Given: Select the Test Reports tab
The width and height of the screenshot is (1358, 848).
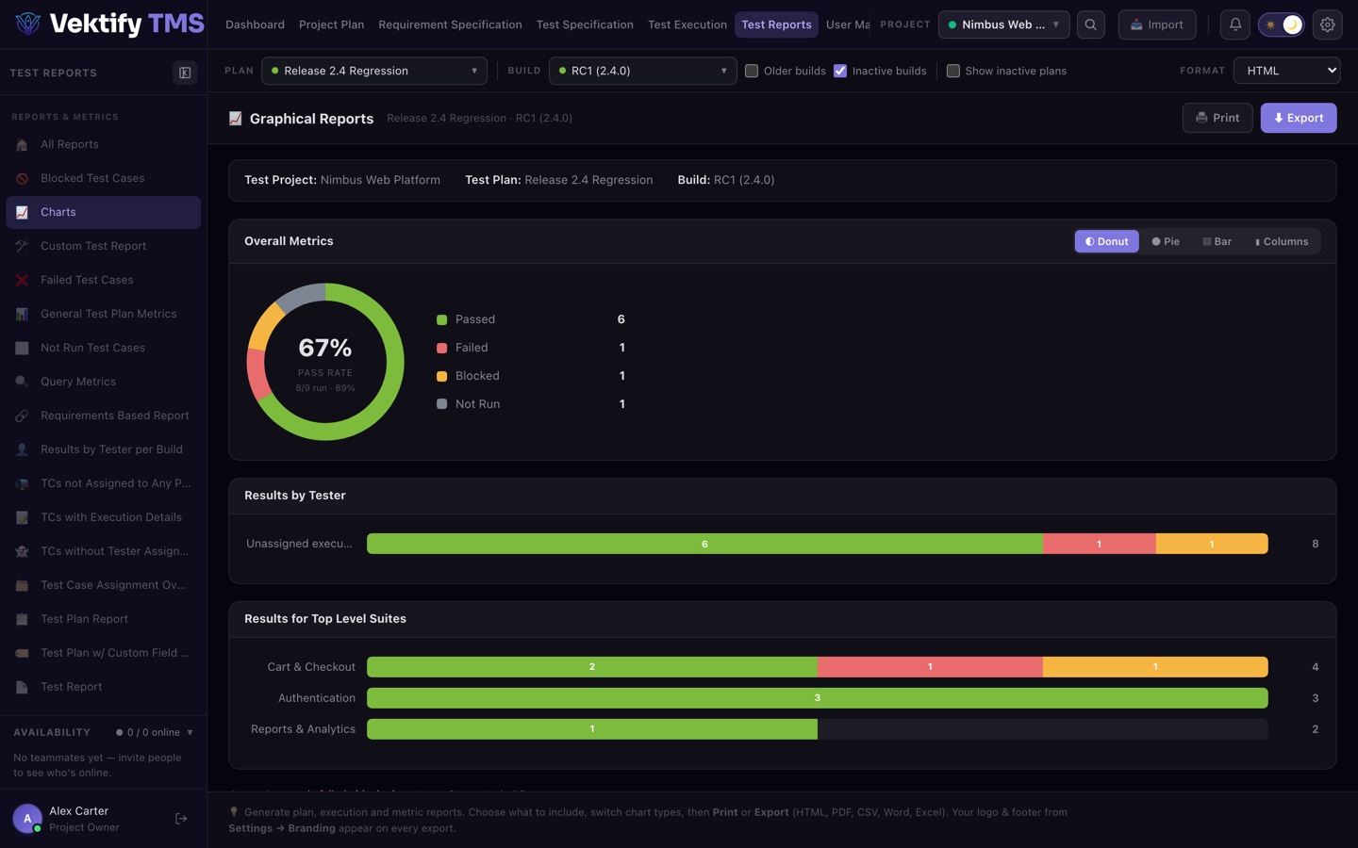Looking at the screenshot, I should coord(776,24).
